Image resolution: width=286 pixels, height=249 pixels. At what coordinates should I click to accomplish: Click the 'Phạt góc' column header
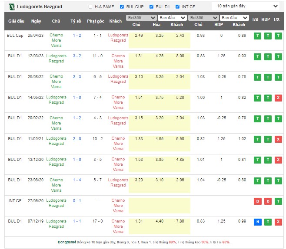coord(96,21)
